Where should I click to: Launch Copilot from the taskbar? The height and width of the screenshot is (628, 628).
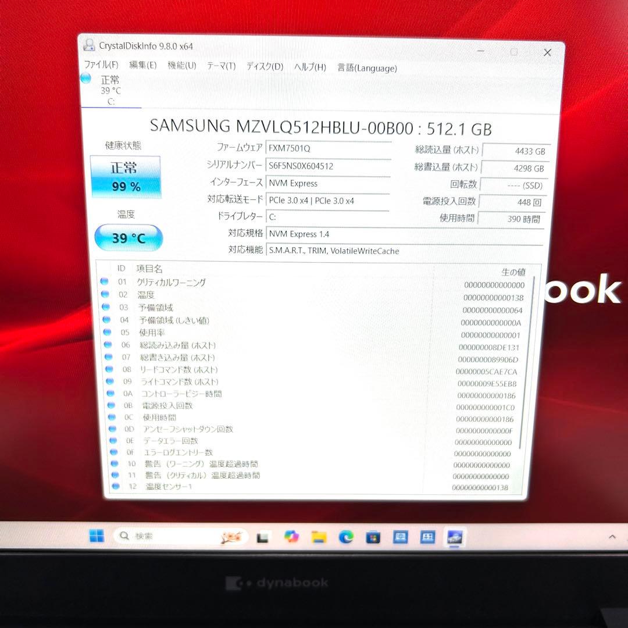291,536
